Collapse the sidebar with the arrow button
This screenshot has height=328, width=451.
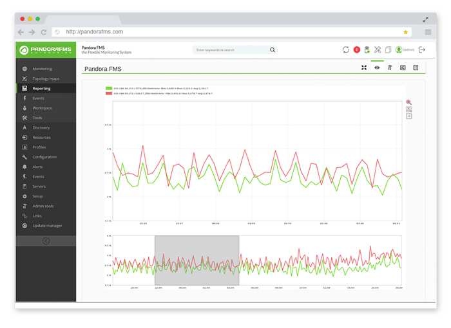click(x=46, y=241)
